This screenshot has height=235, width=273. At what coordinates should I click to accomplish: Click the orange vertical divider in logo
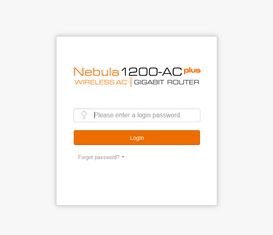pyautogui.click(x=131, y=82)
